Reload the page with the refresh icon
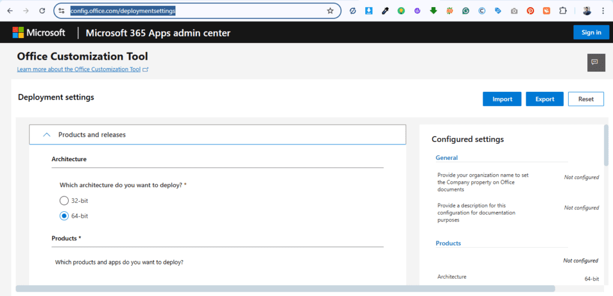This screenshot has height=296, width=613. point(42,11)
